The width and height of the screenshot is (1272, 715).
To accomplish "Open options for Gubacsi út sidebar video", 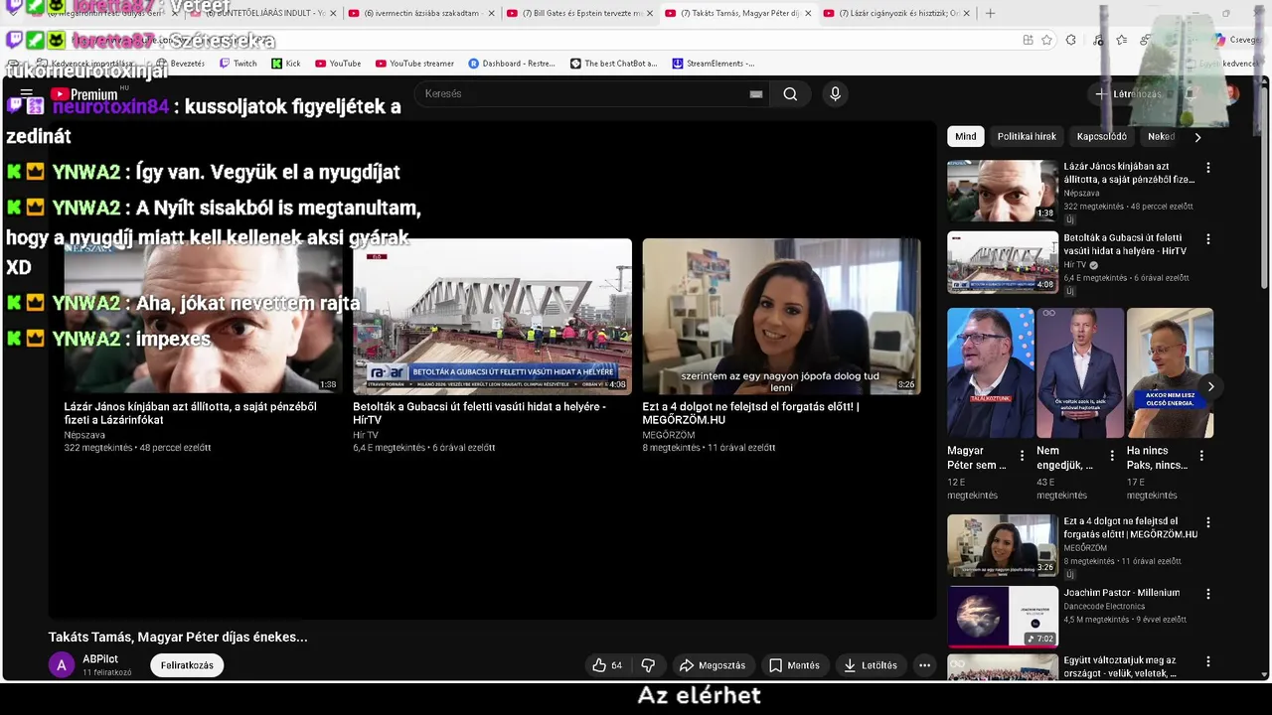I will click(x=1208, y=239).
